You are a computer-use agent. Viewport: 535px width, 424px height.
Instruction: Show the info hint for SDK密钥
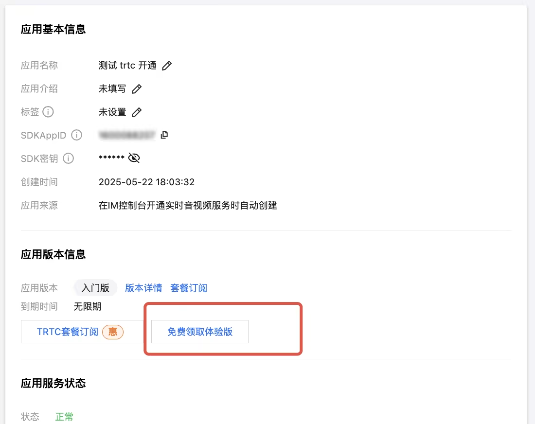[69, 159]
